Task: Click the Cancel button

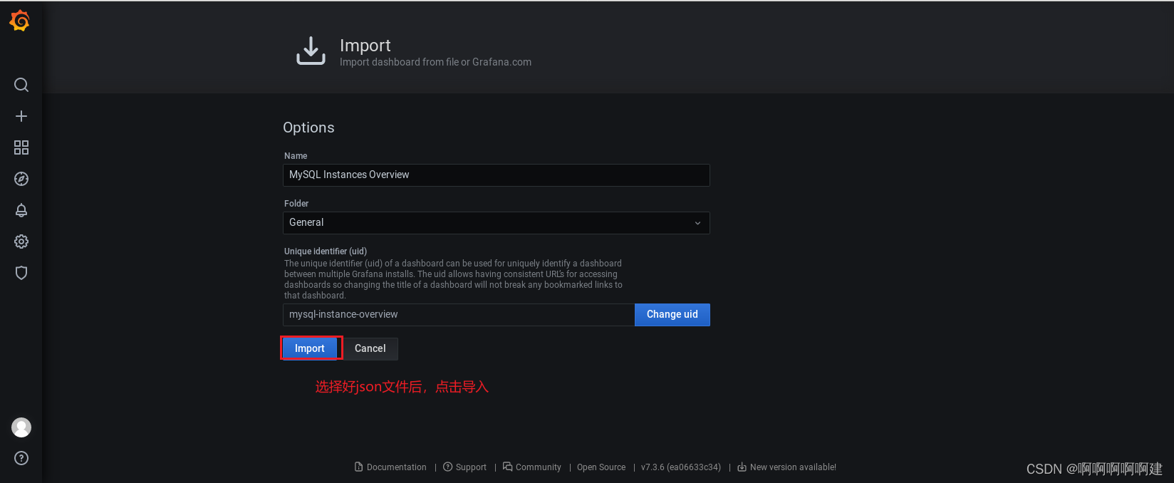Action: (x=370, y=348)
